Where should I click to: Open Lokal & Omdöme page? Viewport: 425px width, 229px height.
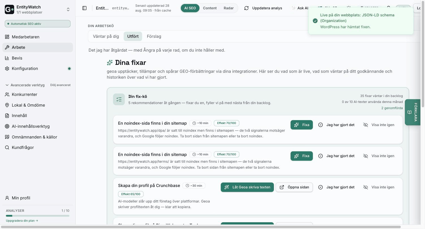tap(38, 105)
